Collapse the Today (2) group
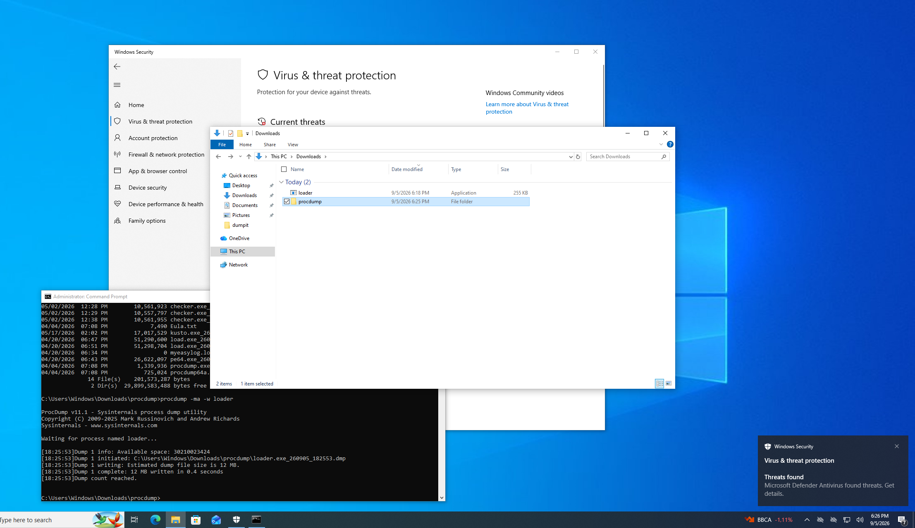 (x=281, y=182)
